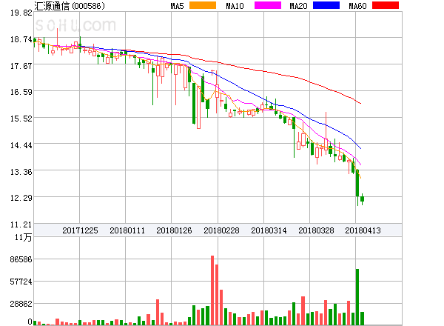This screenshot has width=444, height=326.
Task: Click the 11万 volume axis label
Action: pos(23,237)
